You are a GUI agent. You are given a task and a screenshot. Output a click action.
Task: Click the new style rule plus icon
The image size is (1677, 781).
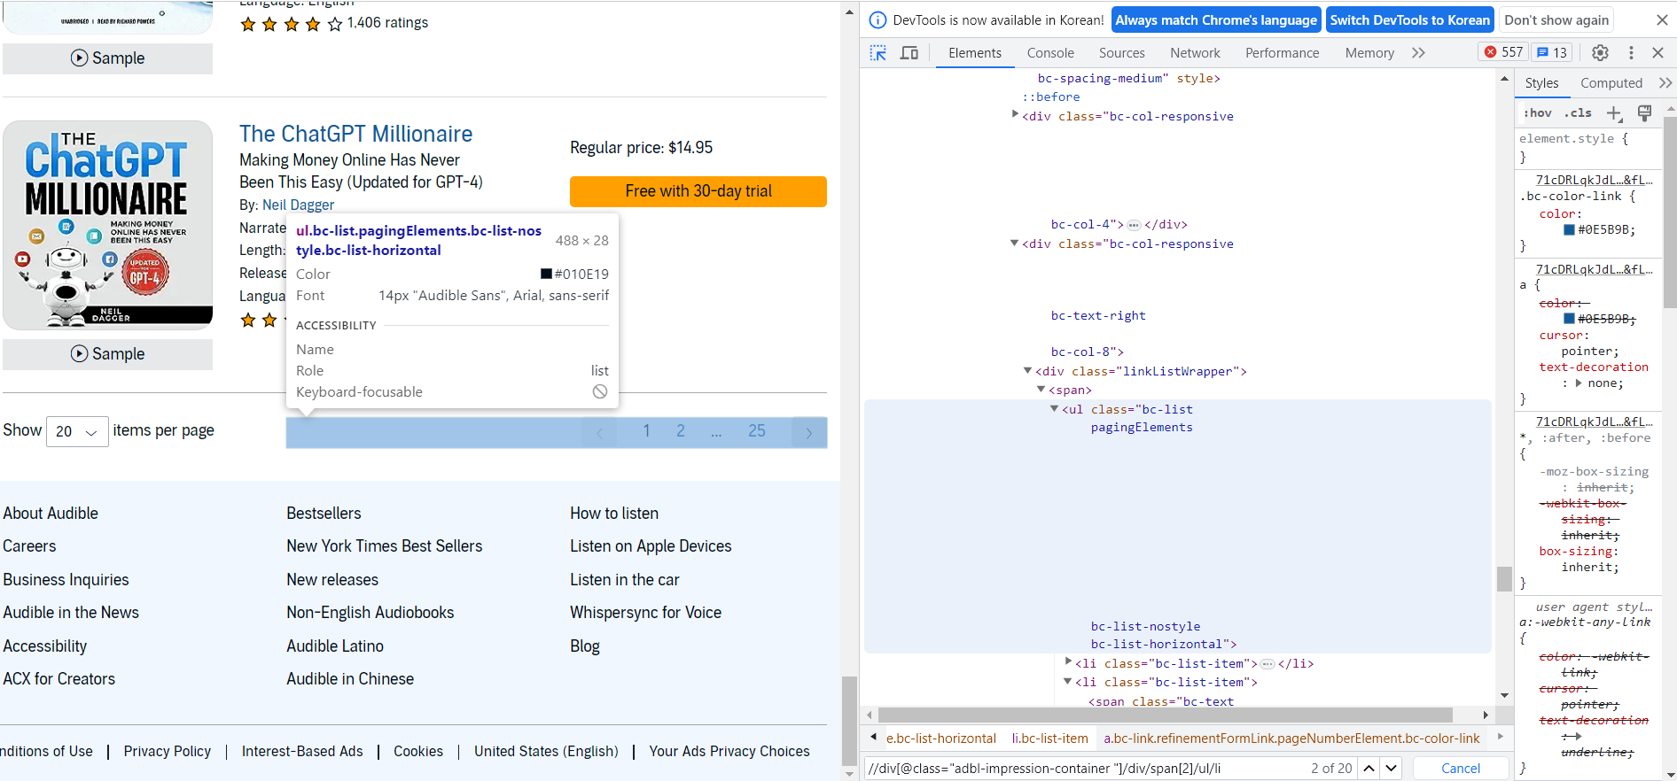coord(1614,113)
